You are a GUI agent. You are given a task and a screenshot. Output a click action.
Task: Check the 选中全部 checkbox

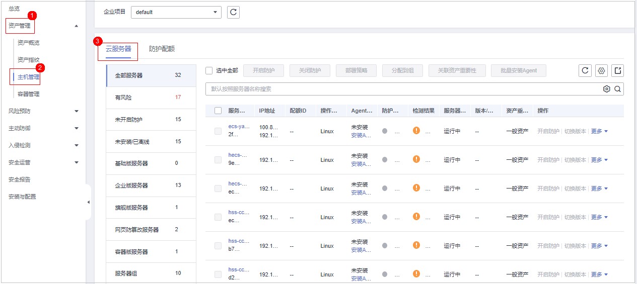click(209, 71)
